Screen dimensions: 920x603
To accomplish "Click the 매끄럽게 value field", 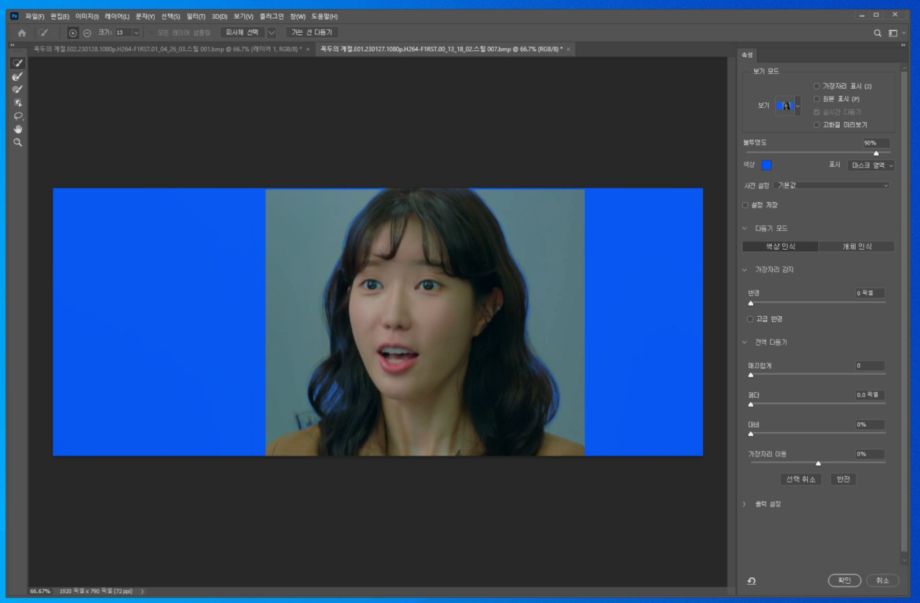I will coord(870,365).
